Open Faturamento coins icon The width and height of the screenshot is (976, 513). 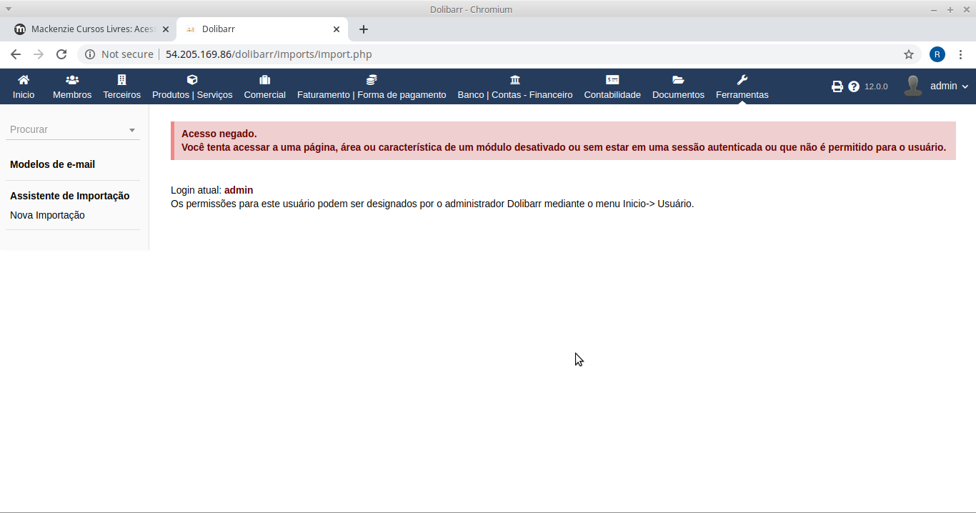click(372, 80)
